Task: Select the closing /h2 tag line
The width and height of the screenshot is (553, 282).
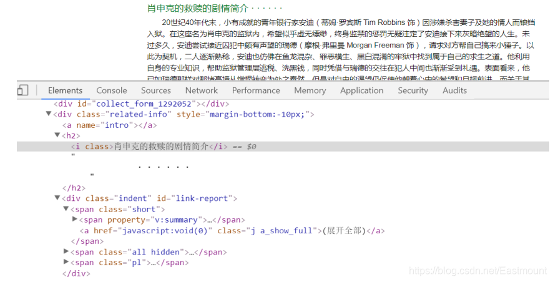Action: pyautogui.click(x=74, y=188)
